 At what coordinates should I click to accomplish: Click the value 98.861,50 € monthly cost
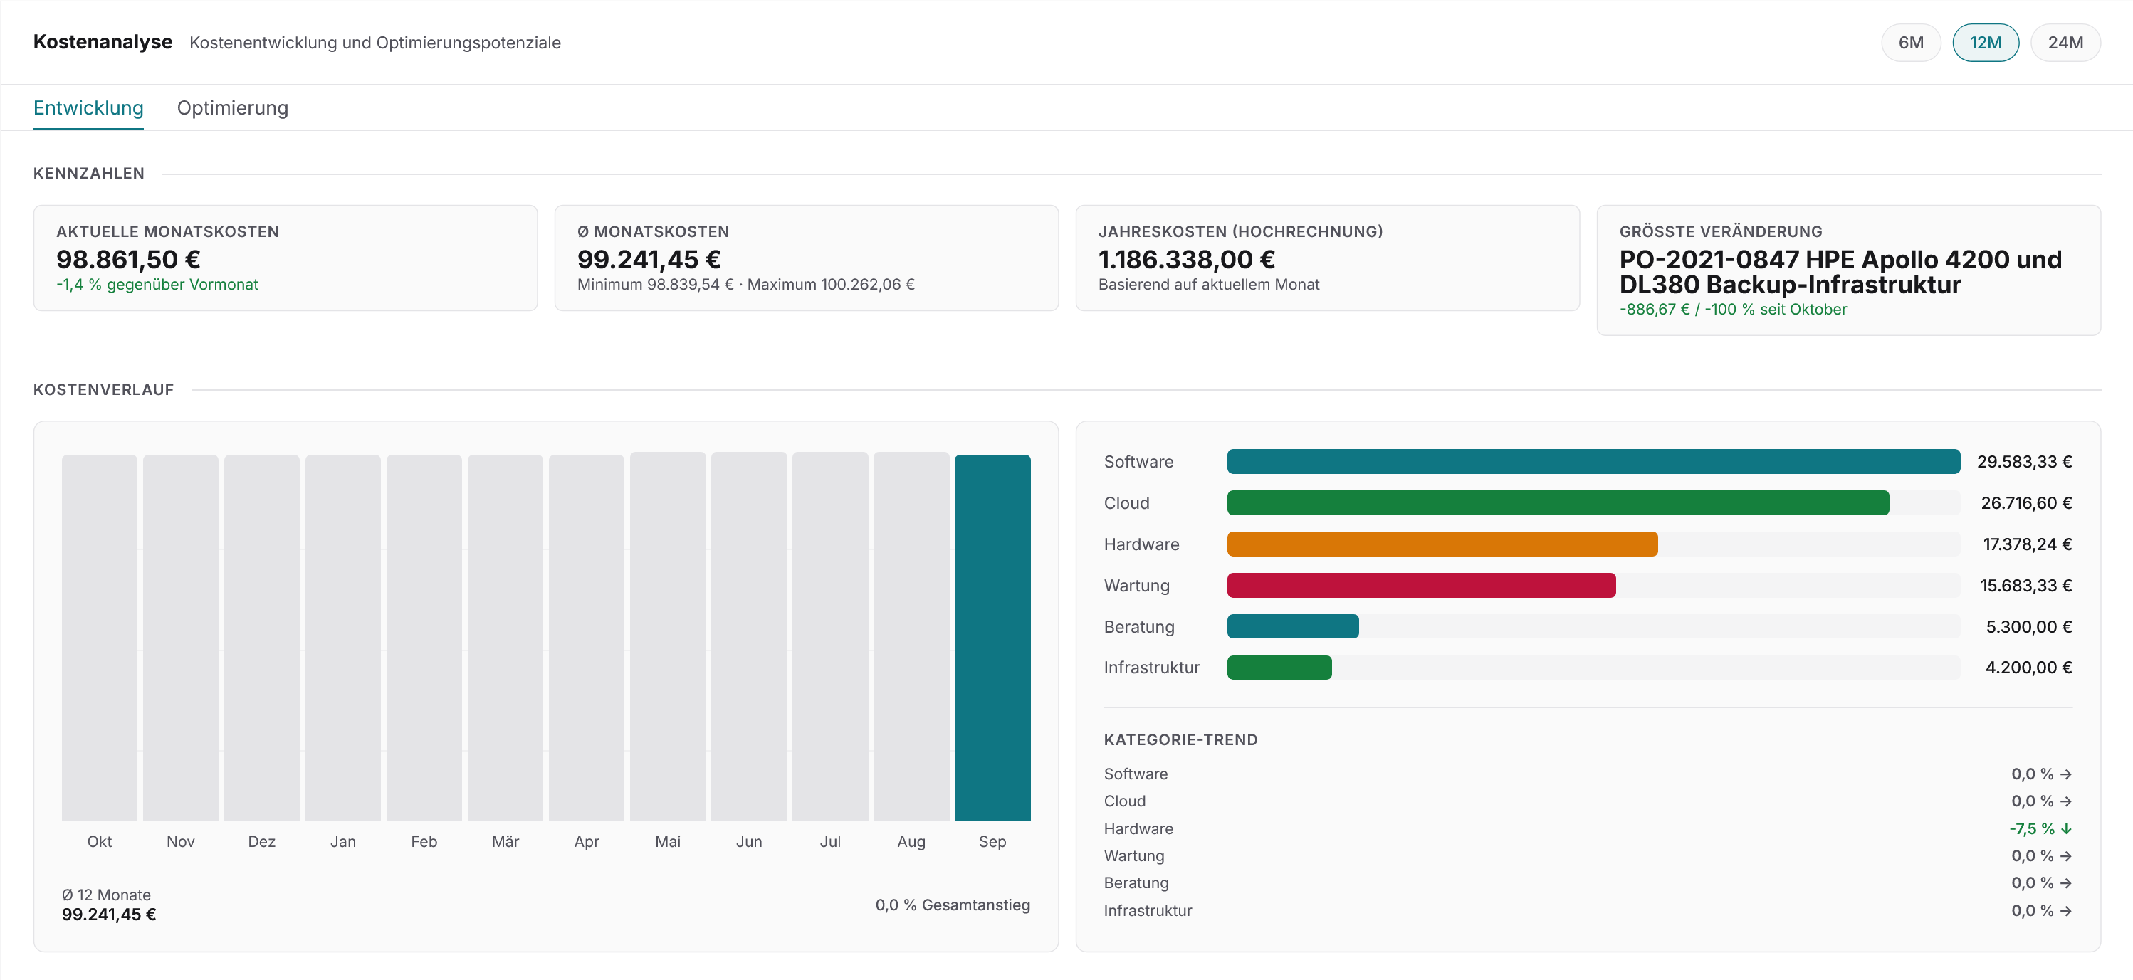128,259
